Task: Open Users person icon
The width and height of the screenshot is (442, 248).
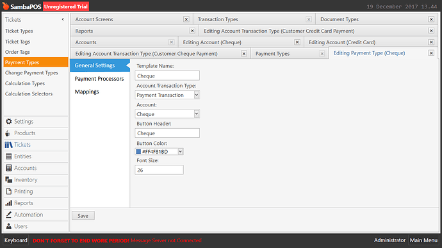Action: (x=9, y=226)
